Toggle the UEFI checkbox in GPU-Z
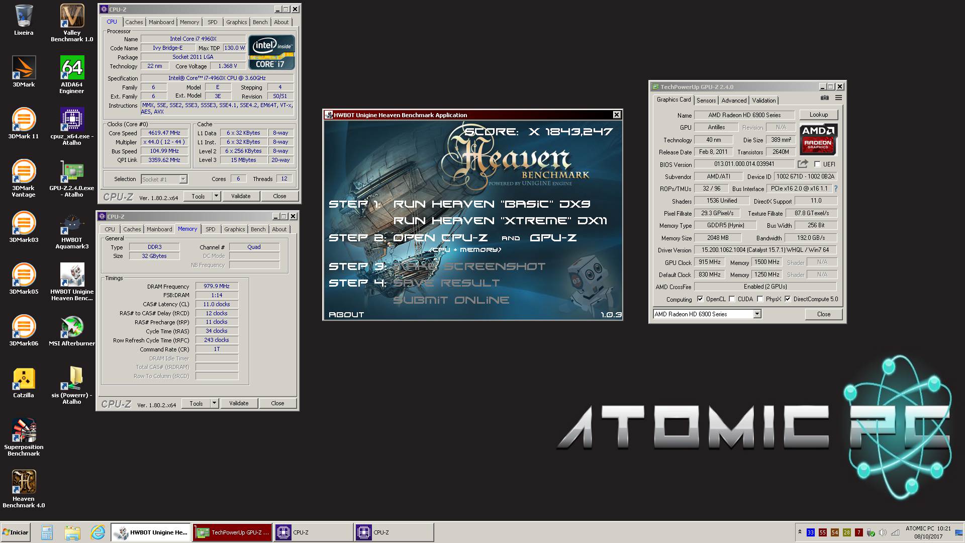The height and width of the screenshot is (543, 965). (x=817, y=164)
